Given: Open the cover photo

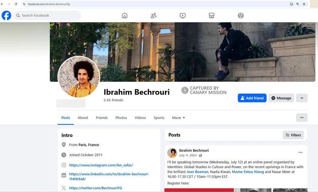Looking at the screenshot, I should click(182, 52).
